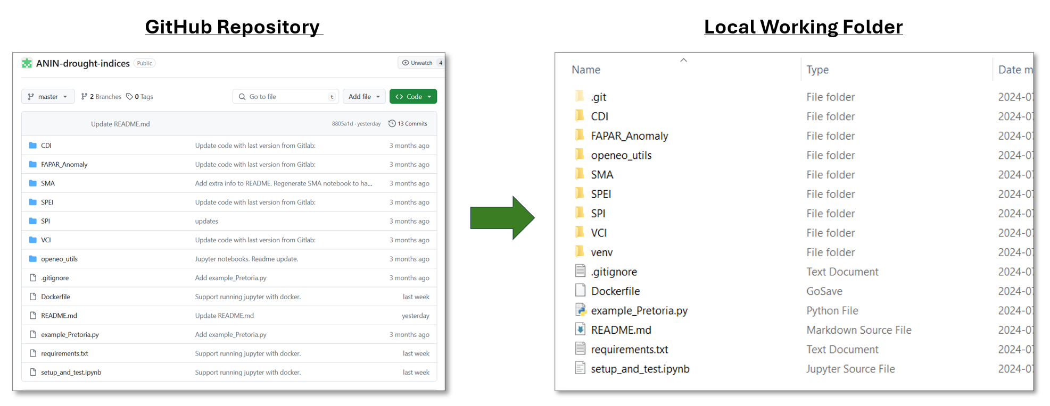Open 'Jupyter notebooks. Readme update.' commit message
Screen dimensions: 1050x406
(246, 259)
